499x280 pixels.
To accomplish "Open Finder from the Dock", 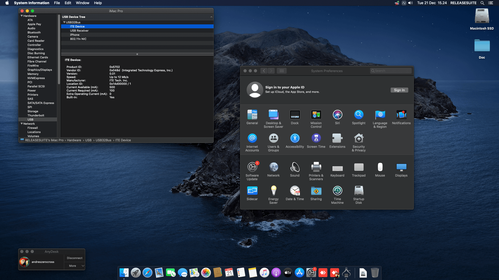I will click(124, 273).
